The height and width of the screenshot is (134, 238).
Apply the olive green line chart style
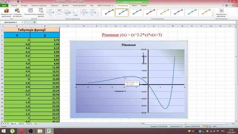tap(163, 12)
